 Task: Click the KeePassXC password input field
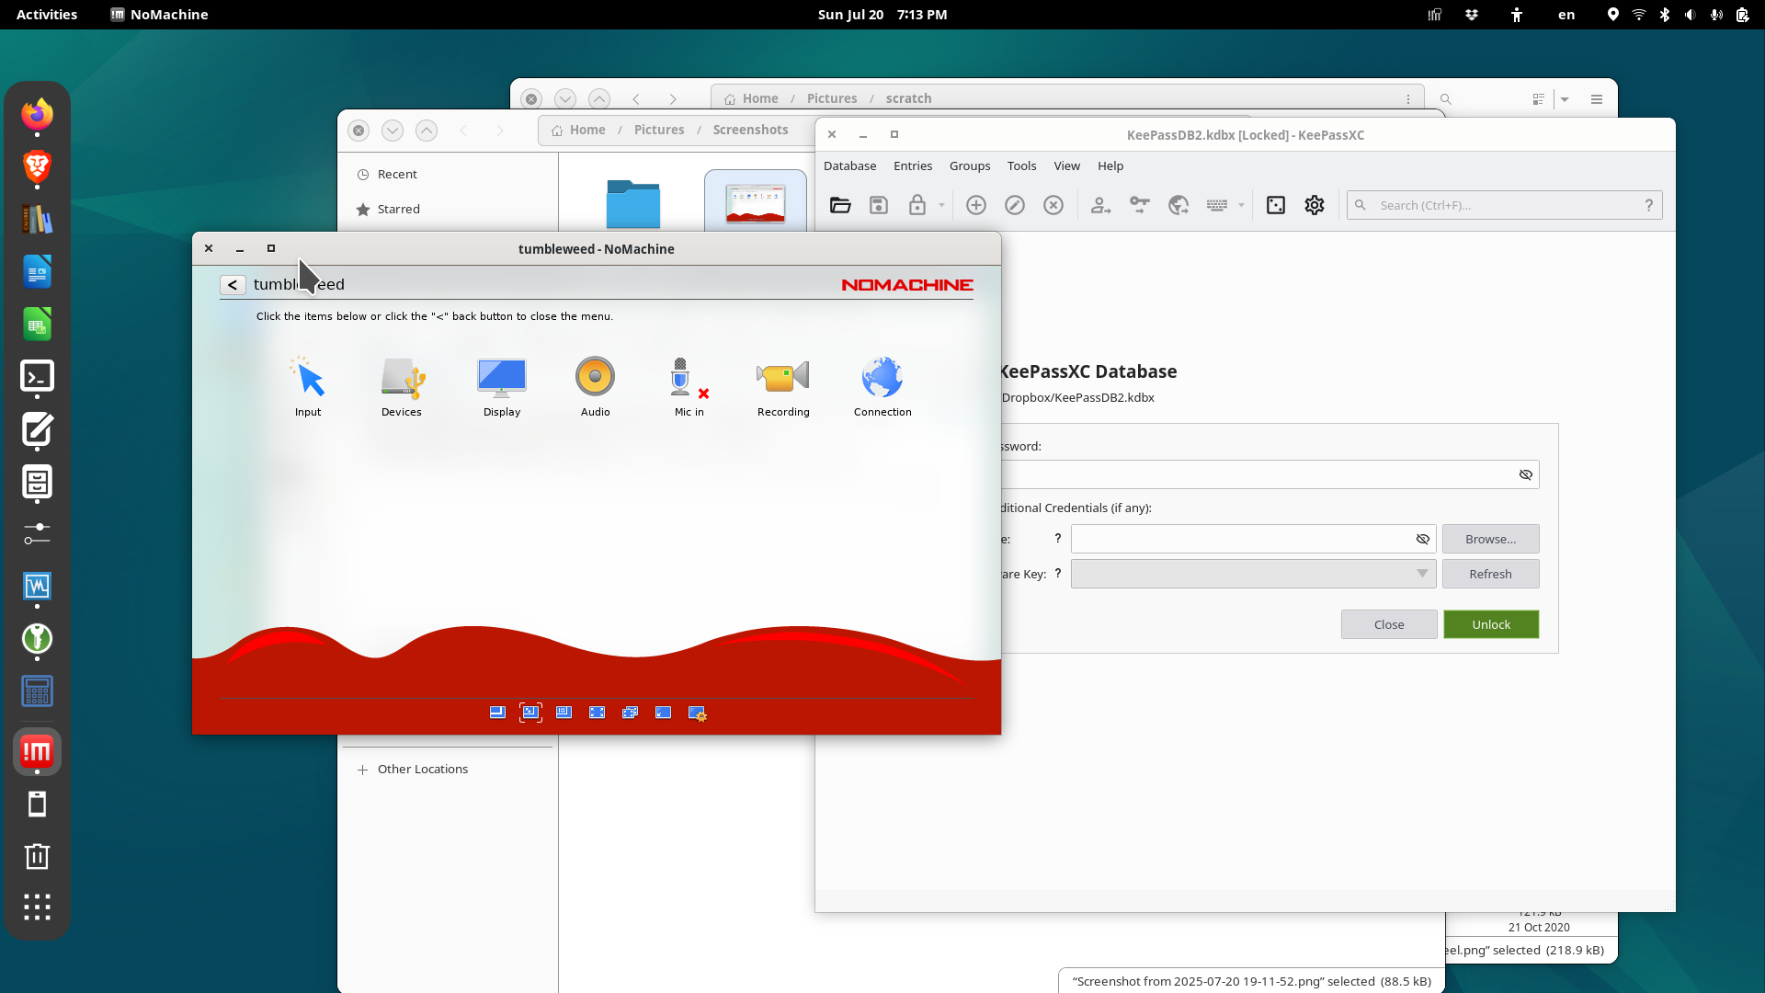[1269, 474]
